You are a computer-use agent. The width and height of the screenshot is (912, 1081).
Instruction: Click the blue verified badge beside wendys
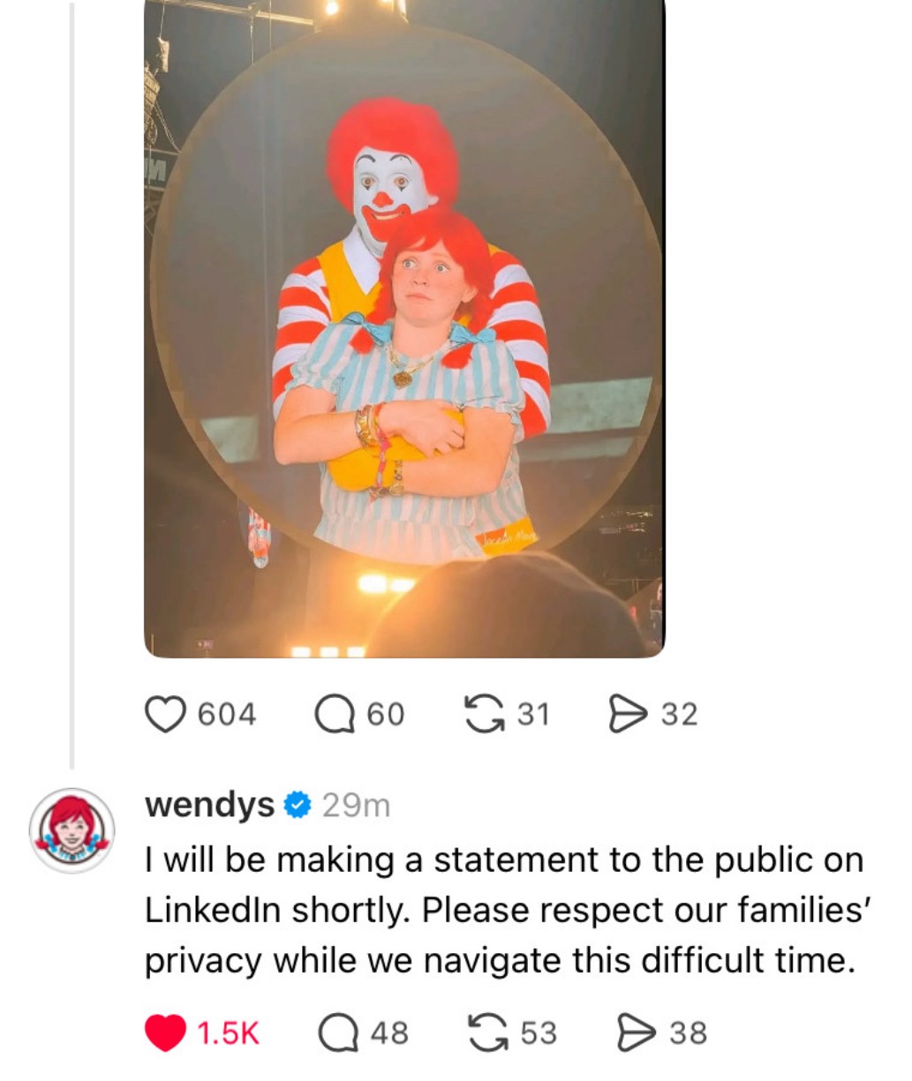point(298,805)
